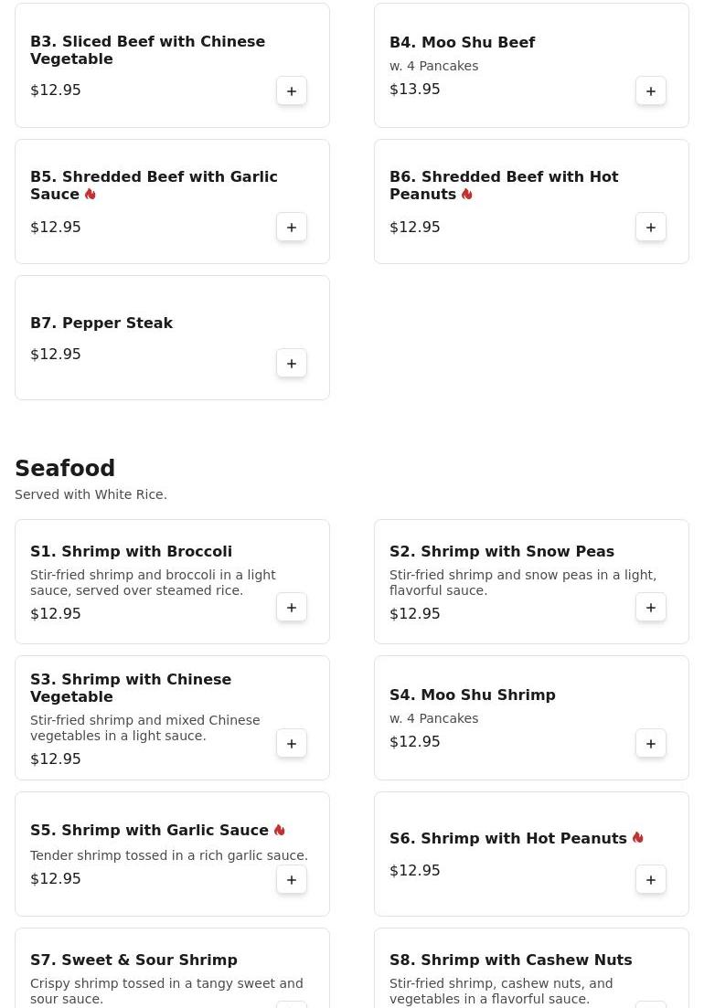Screen dimensions: 704x1008
Task: Open S7 Sweet & Sour Shrimp item
Action: coord(133,960)
